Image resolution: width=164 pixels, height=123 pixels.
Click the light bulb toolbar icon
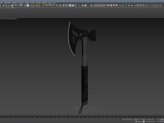(149, 5)
